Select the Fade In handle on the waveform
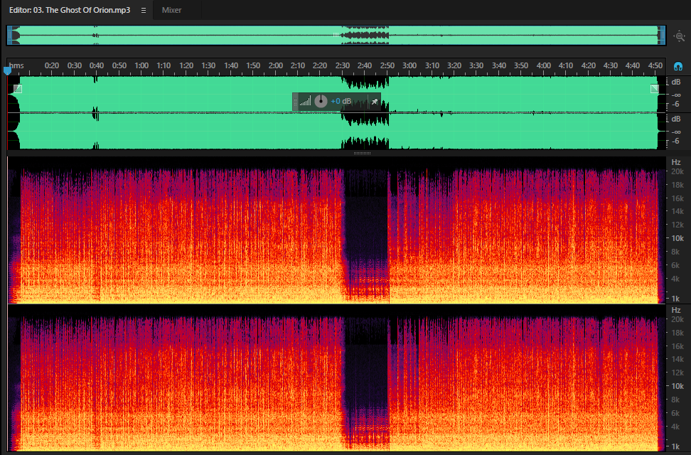691x455 pixels. click(x=18, y=89)
